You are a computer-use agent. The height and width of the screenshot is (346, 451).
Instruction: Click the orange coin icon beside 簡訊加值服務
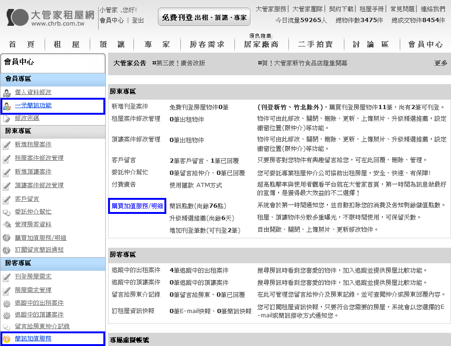(7, 339)
